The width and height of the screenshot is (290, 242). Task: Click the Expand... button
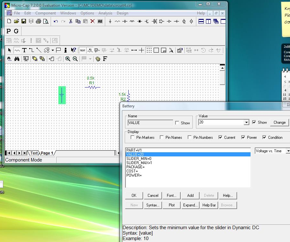[x=190, y=205]
